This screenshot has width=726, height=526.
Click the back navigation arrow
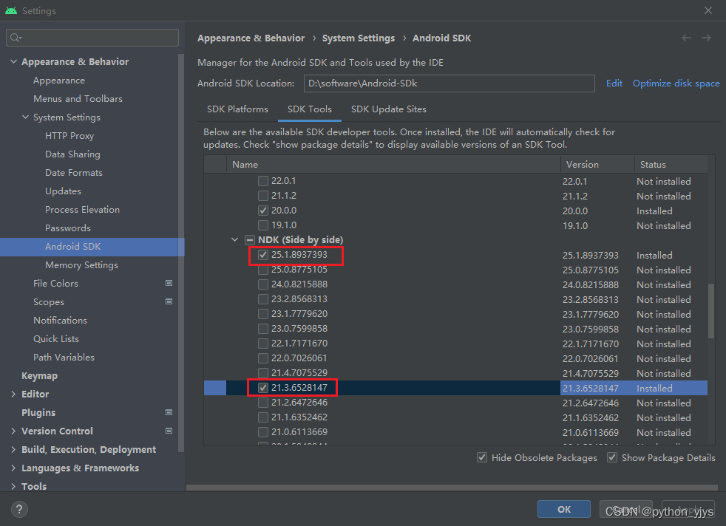(x=686, y=38)
